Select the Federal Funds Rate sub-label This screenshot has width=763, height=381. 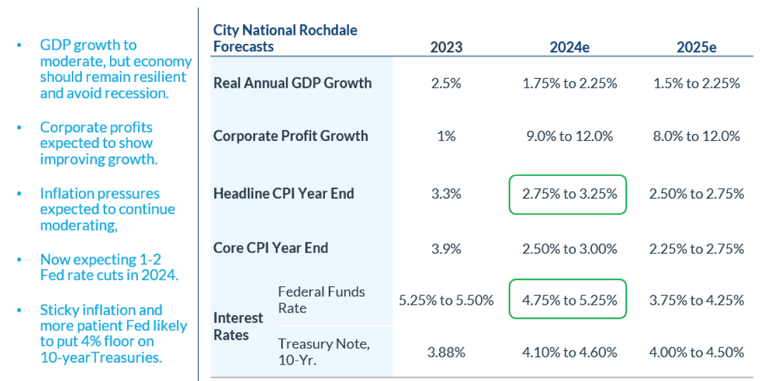[x=321, y=300]
